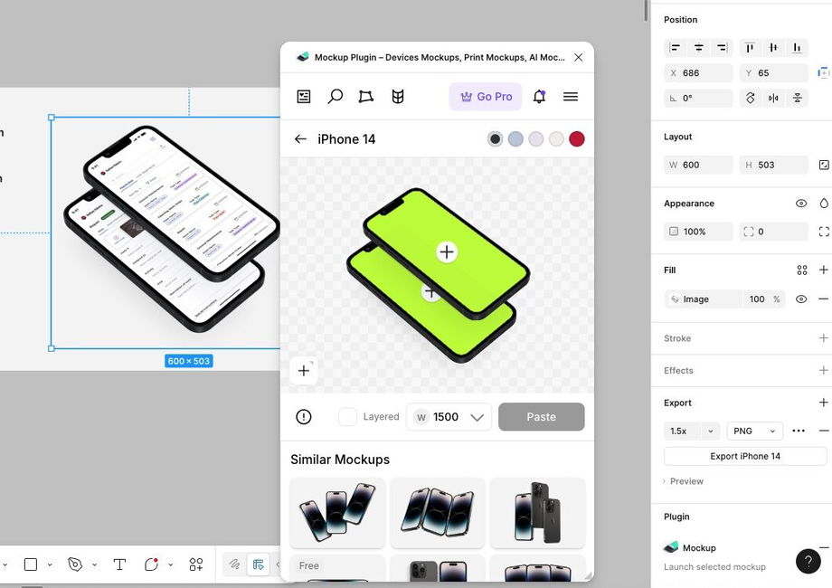832x588 pixels.
Task: Align bottom in Position panel
Action: coord(797,48)
